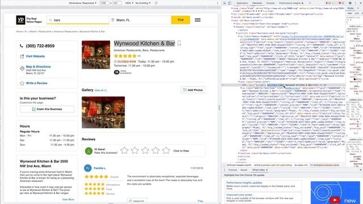
Task: Open the Write a Review link
Action: click(36, 83)
